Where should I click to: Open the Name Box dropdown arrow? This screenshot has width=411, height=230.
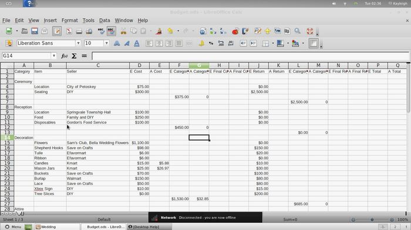tap(54, 56)
